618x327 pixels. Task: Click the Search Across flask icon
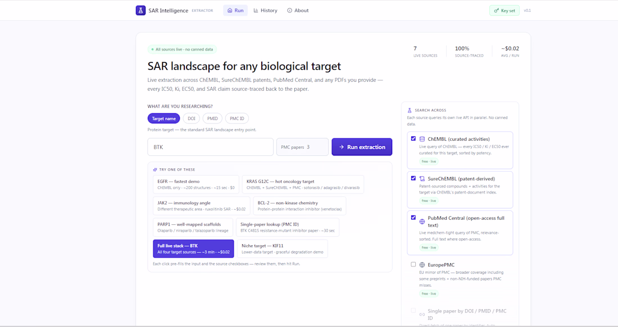pos(410,110)
